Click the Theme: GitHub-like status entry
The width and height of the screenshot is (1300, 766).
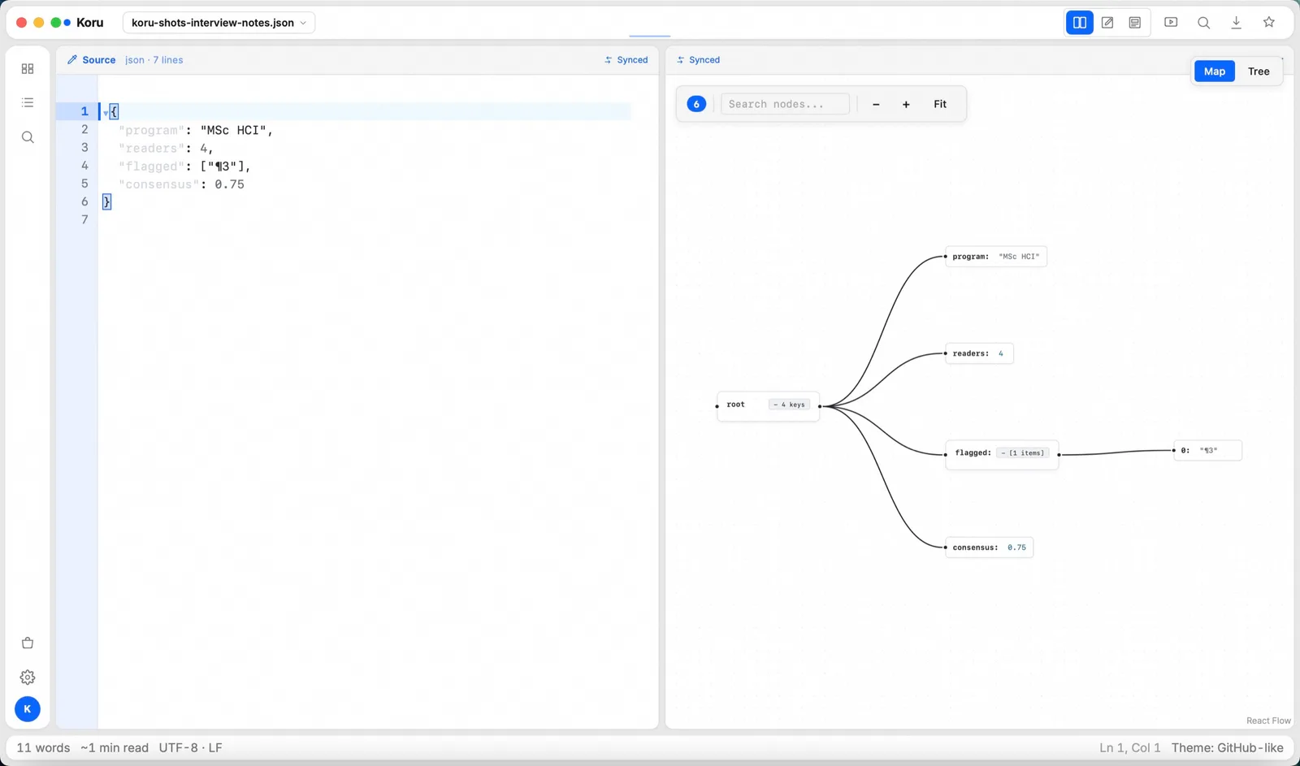(1228, 748)
